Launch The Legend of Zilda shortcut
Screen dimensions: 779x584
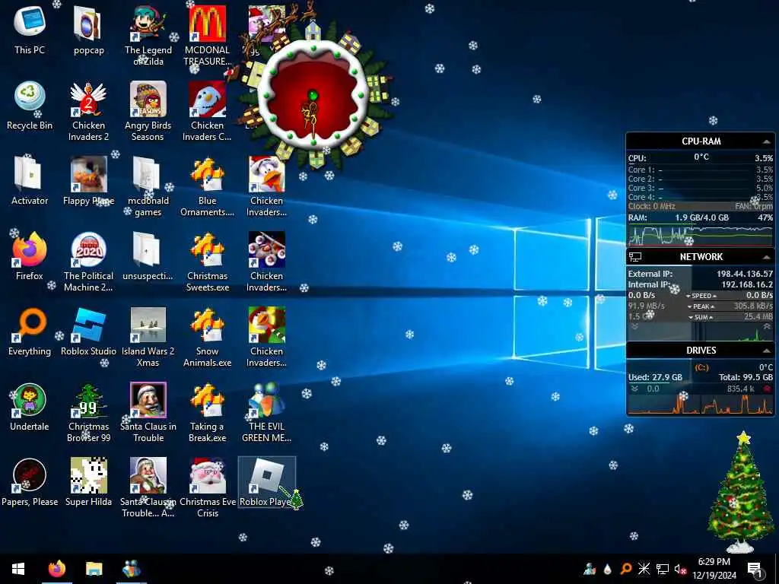pyautogui.click(x=148, y=36)
